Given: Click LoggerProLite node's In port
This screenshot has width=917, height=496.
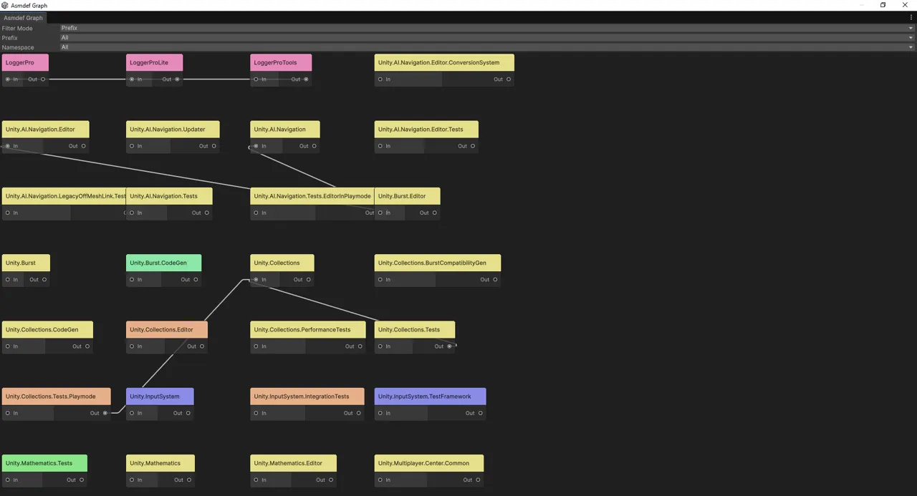Looking at the screenshot, I should coord(132,79).
